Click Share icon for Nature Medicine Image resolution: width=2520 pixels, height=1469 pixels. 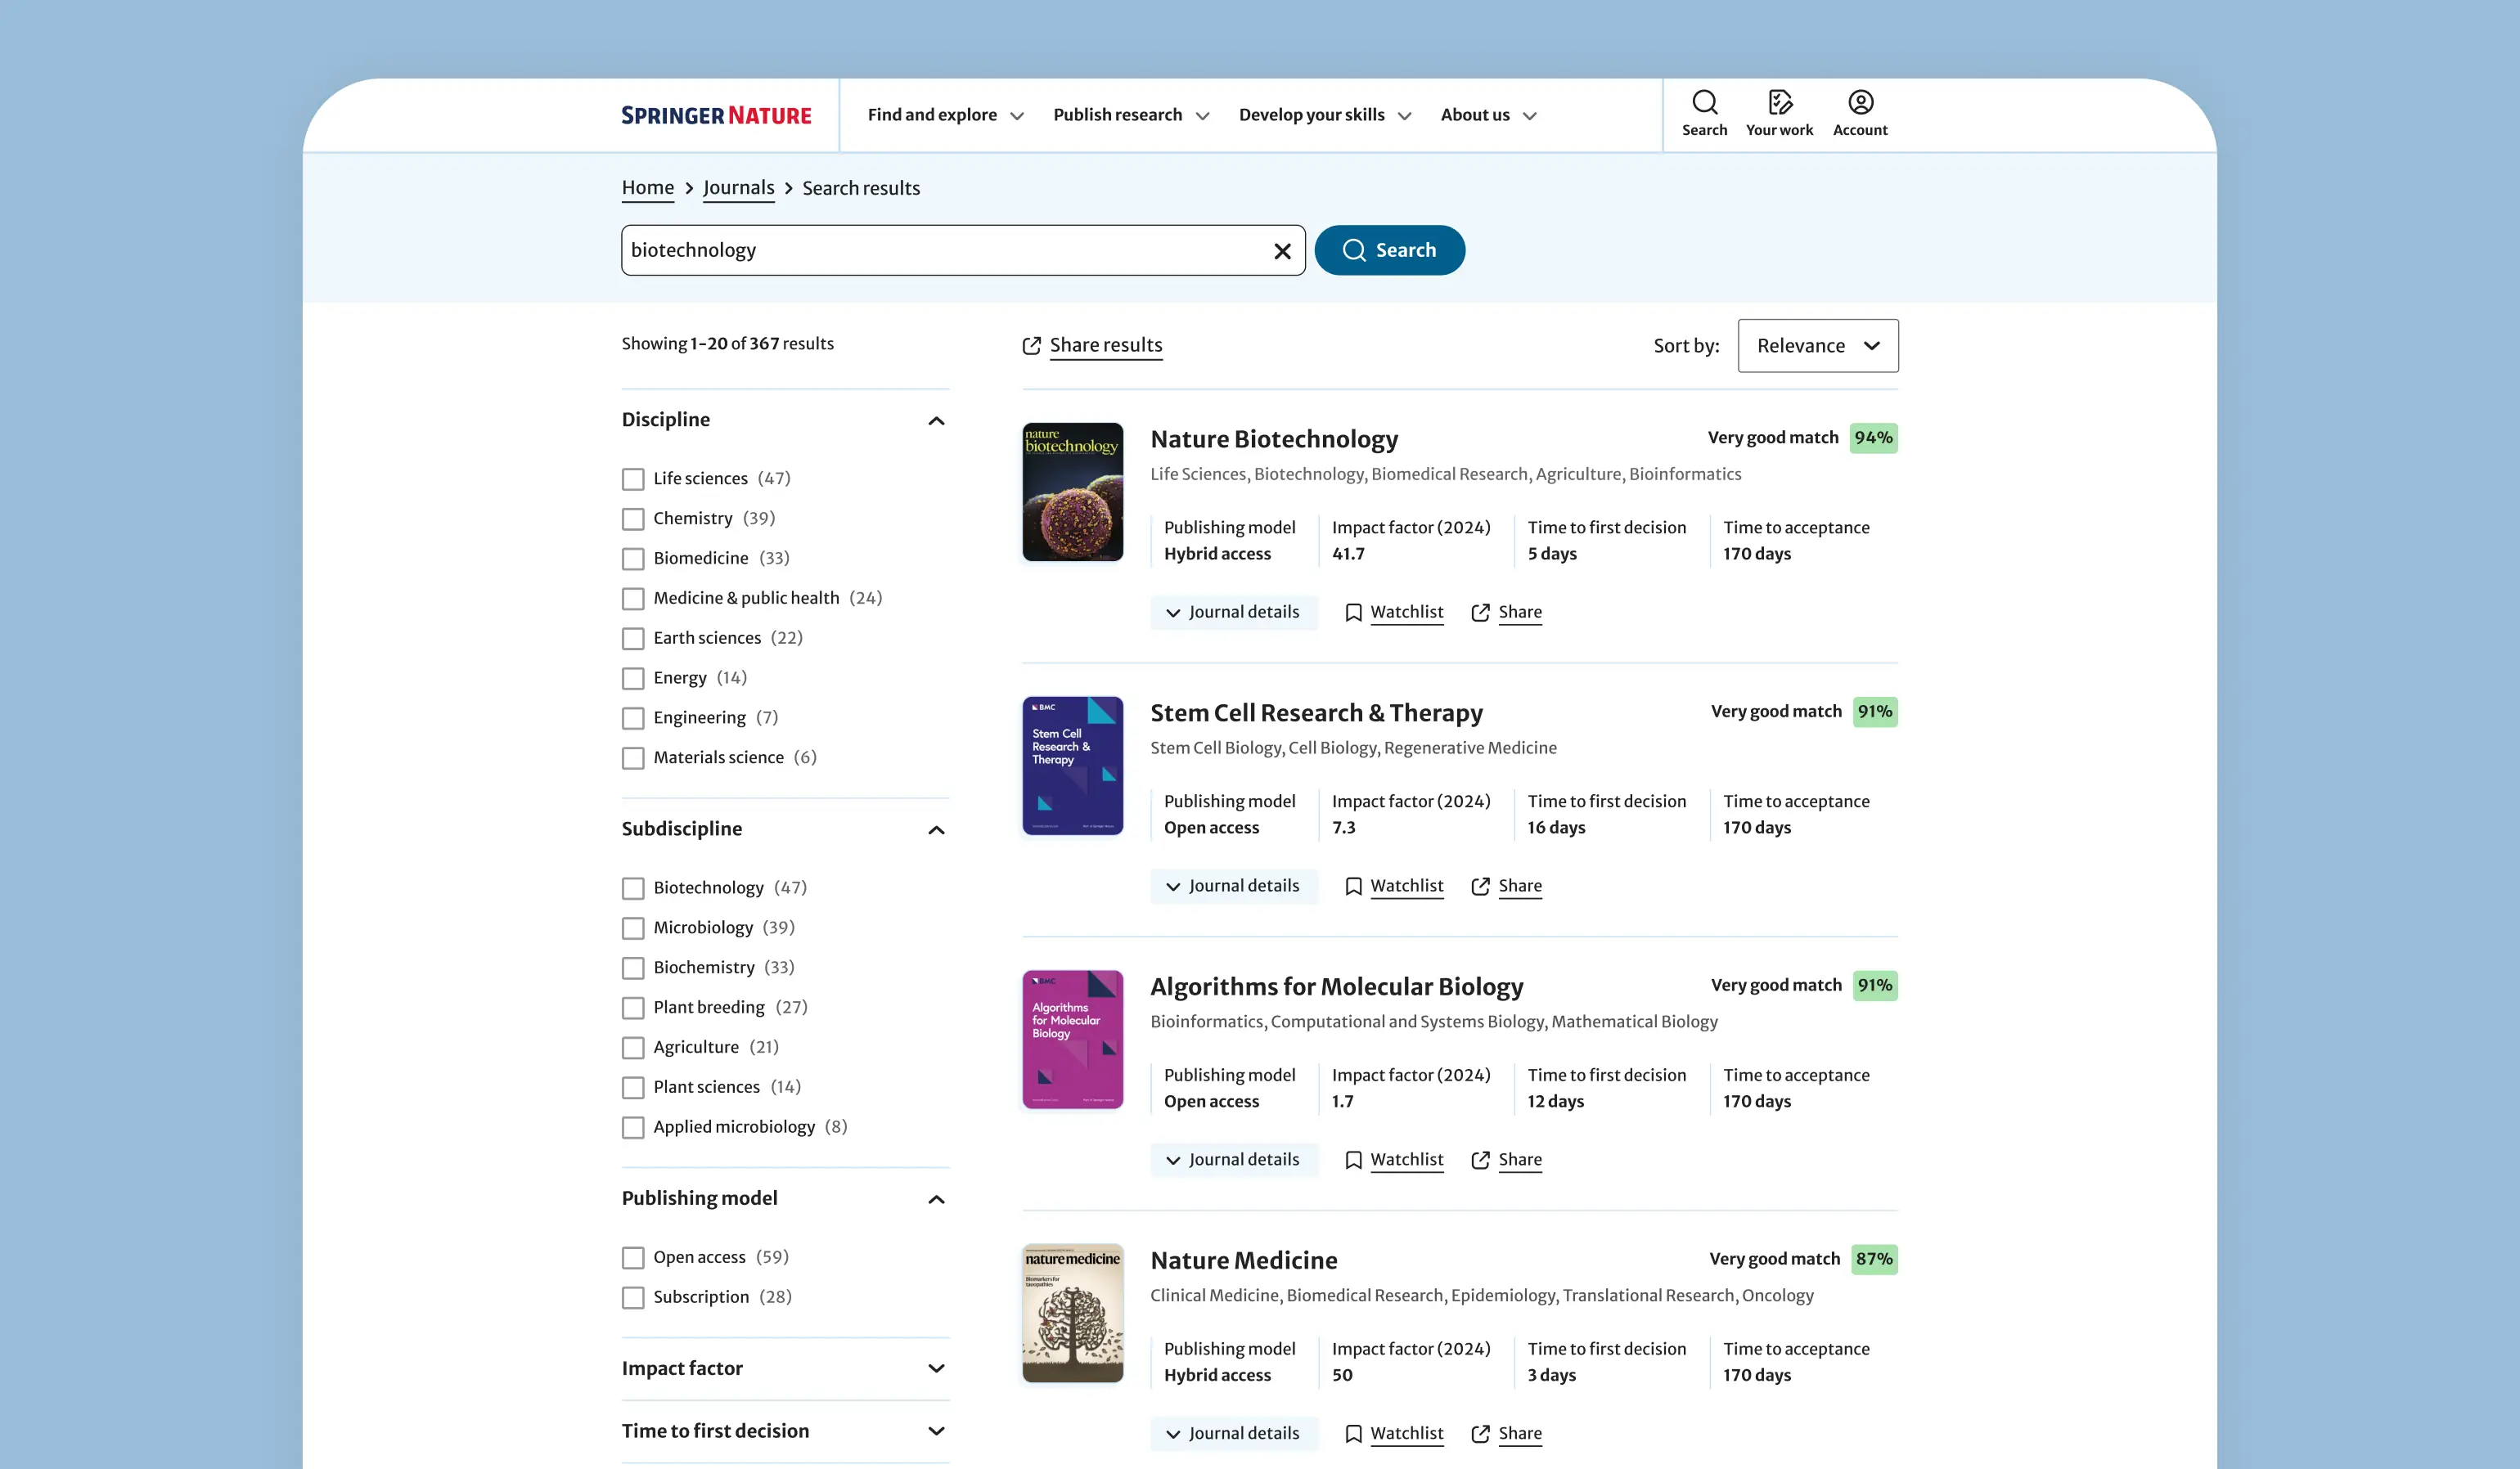point(1480,1435)
